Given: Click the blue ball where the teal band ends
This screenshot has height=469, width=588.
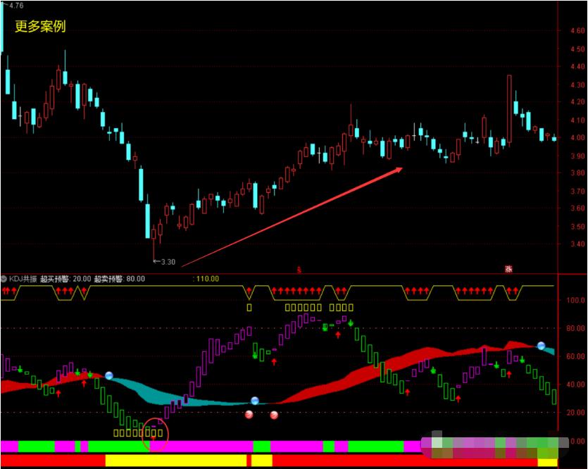Looking at the screenshot, I should pos(255,401).
